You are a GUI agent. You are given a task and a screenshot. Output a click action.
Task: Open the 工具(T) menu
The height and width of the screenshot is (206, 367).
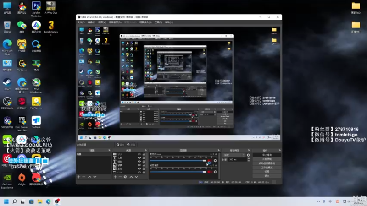click(x=158, y=22)
